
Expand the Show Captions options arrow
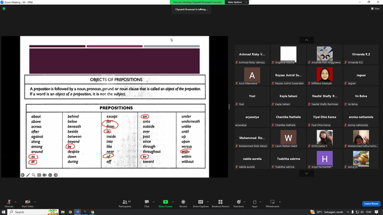click(208, 202)
